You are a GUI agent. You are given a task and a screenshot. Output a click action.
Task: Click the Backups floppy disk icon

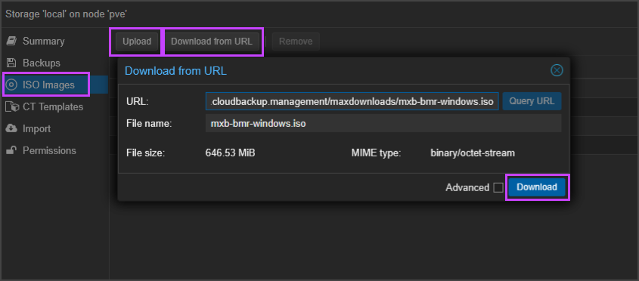[11, 63]
